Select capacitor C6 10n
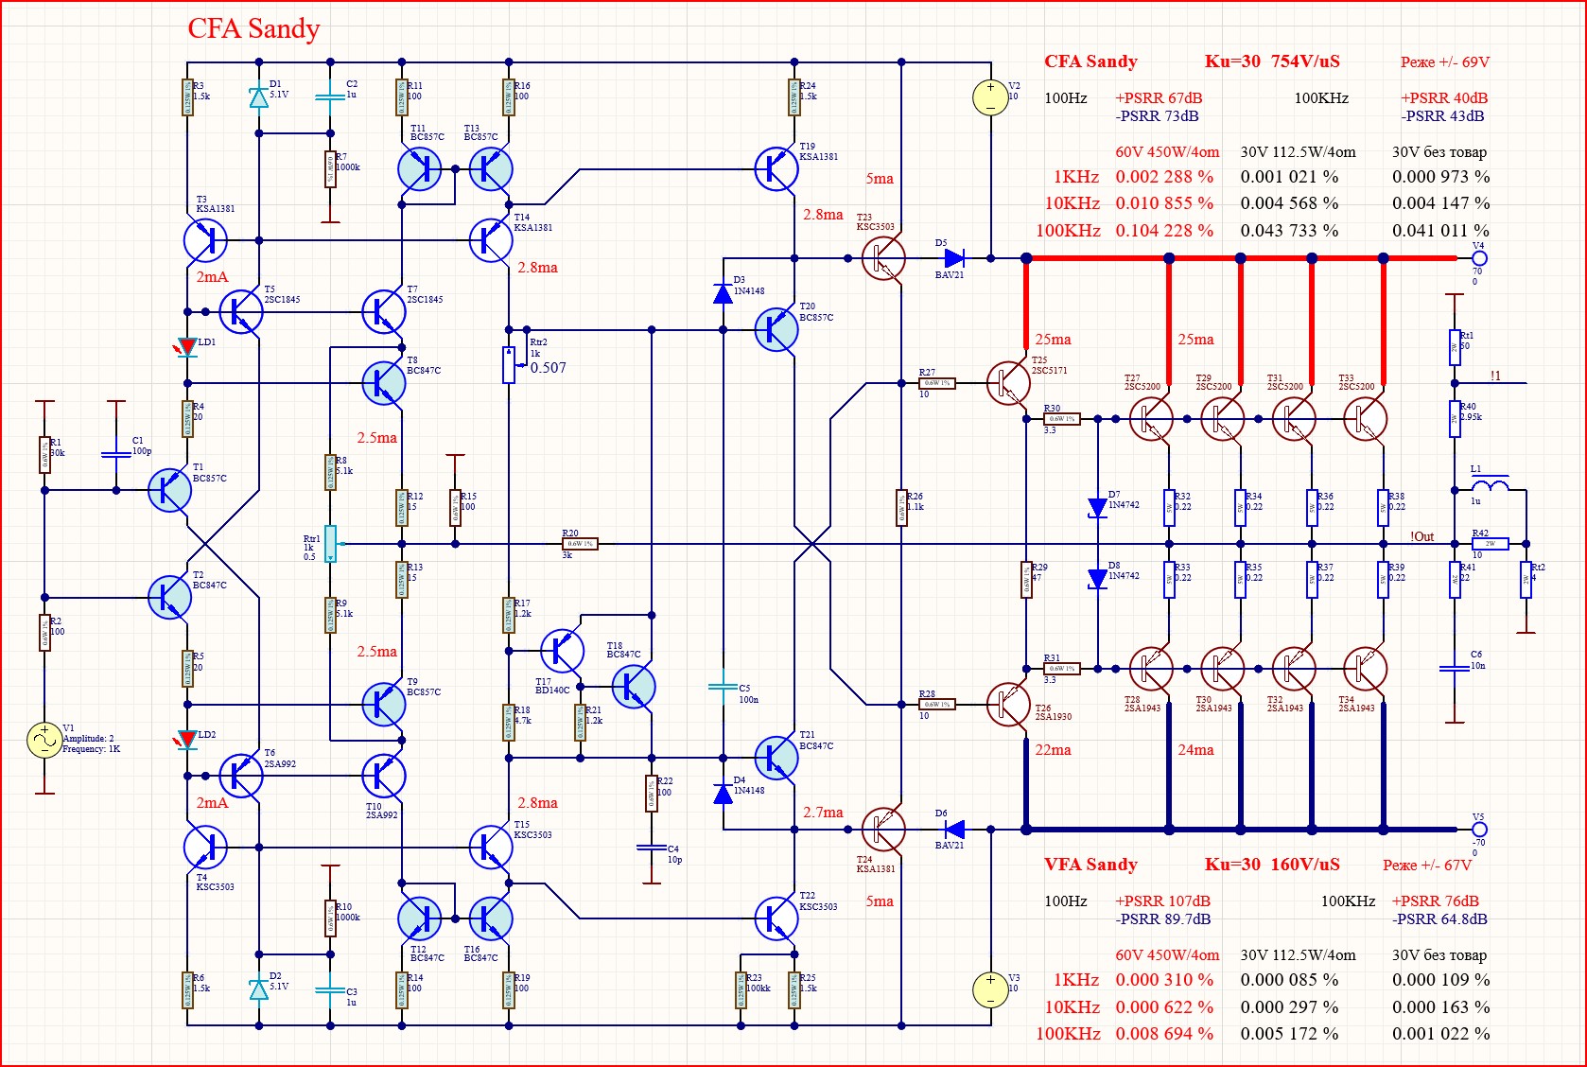The width and height of the screenshot is (1587, 1067). click(1455, 669)
